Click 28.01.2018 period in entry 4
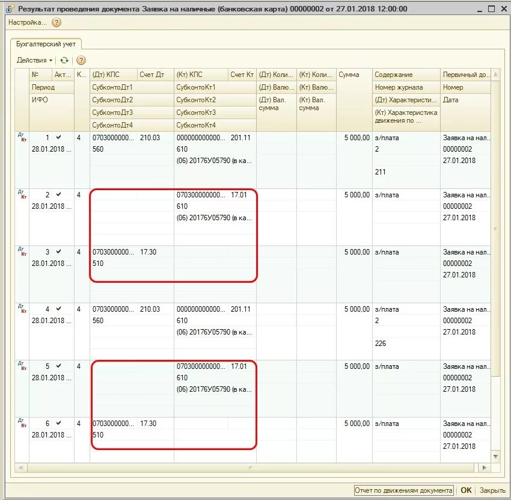 pos(52,320)
